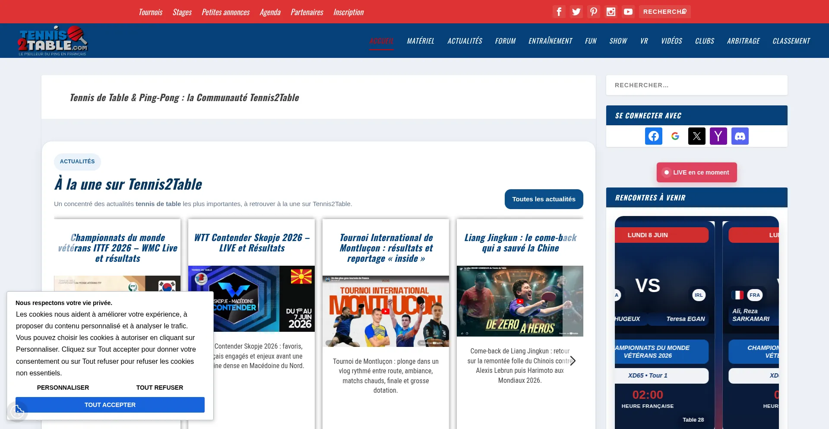Screen dimensions: 829x429
Task: Click the De Zéro à Héros thumbnail
Action: [x=520, y=301]
